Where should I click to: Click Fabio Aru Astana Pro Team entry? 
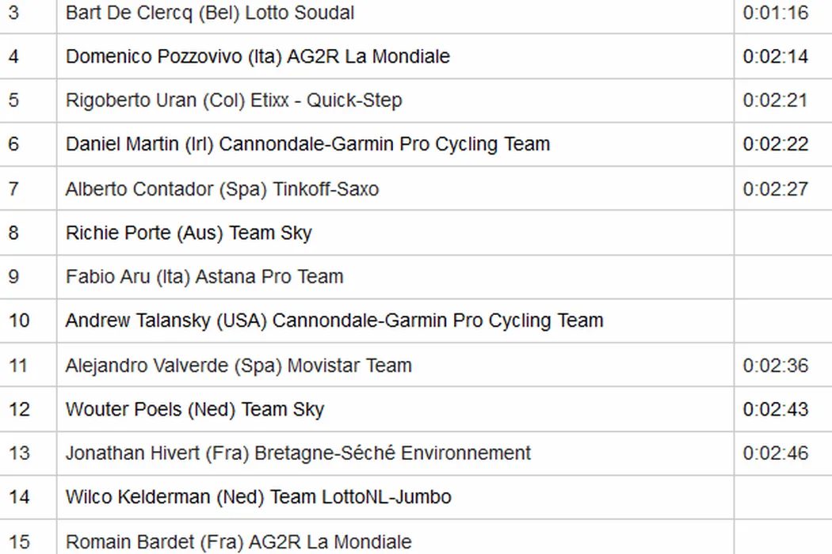point(204,277)
